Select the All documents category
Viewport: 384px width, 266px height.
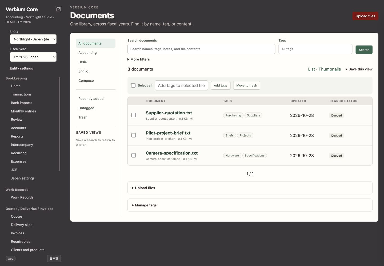coord(95,43)
